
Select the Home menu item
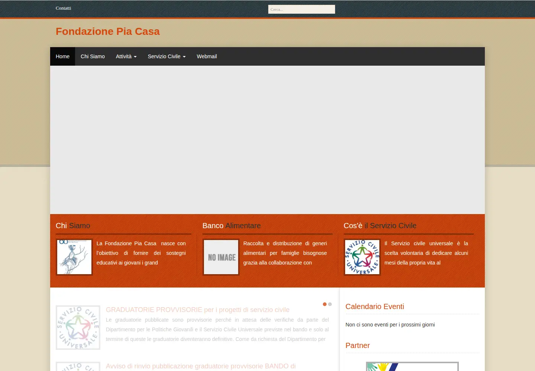click(62, 56)
